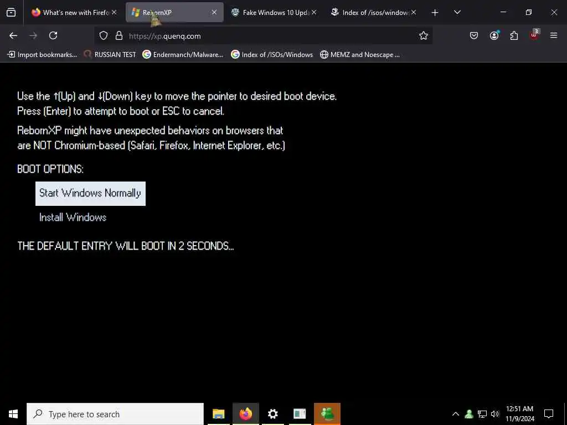The width and height of the screenshot is (567, 425).
Task: Bookmark this page with star icon
Action: [x=424, y=35]
